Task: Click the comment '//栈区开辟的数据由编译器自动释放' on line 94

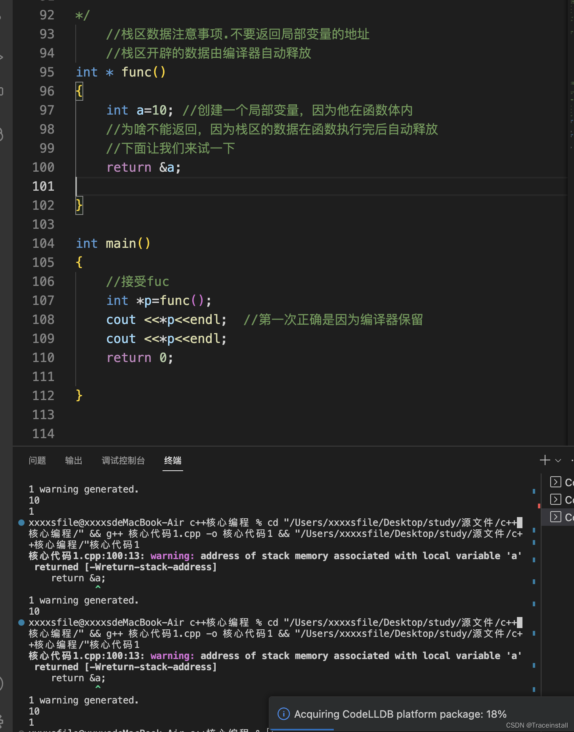Action: click(209, 53)
